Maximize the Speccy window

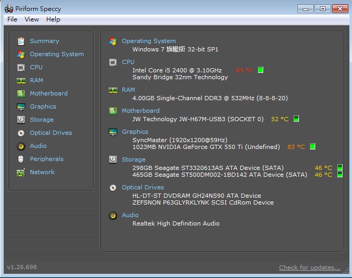tap(323, 9)
